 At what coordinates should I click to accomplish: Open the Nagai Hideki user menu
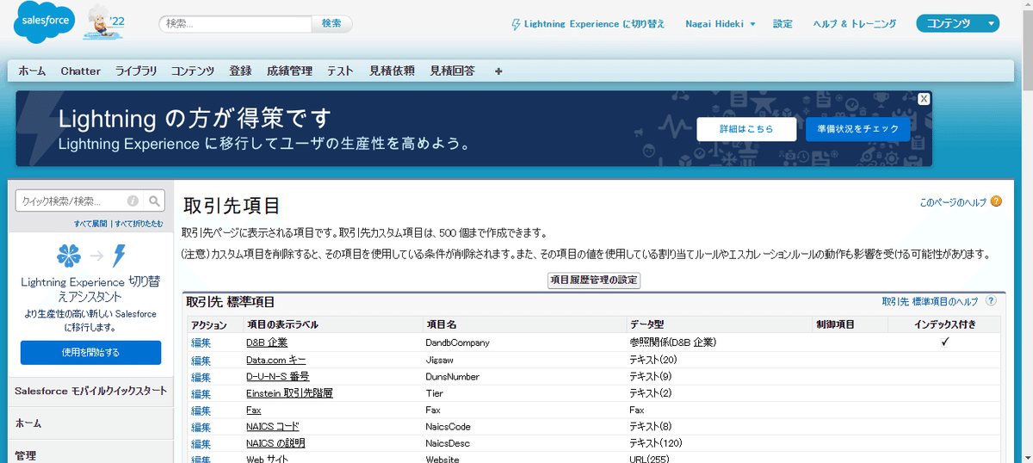coord(721,24)
